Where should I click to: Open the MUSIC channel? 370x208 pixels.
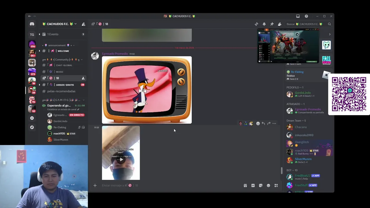pyautogui.click(x=63, y=72)
